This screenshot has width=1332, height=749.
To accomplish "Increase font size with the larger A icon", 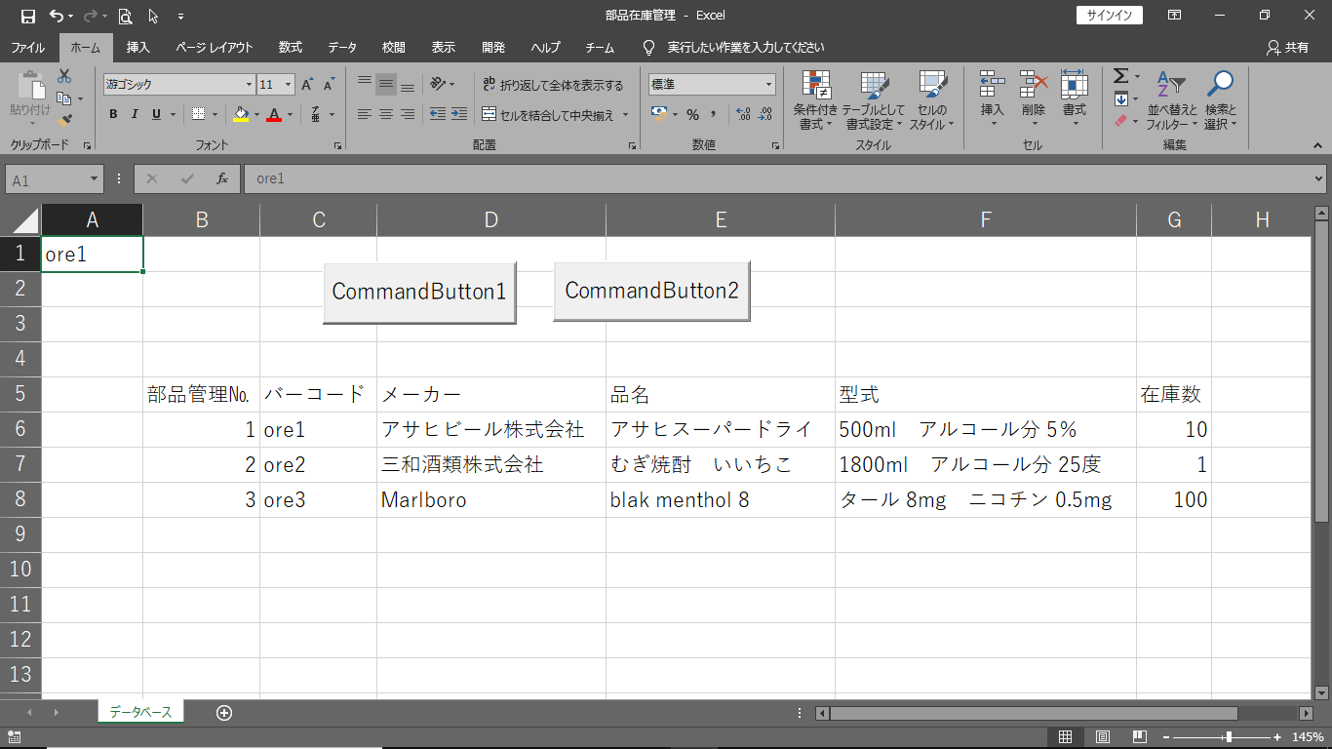I will [x=307, y=85].
